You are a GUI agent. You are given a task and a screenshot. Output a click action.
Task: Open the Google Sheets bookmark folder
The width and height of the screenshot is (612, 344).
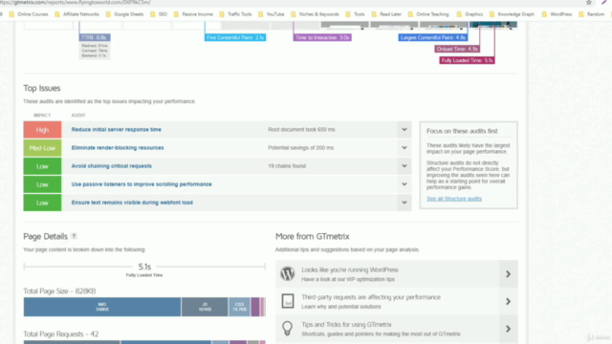(124, 14)
